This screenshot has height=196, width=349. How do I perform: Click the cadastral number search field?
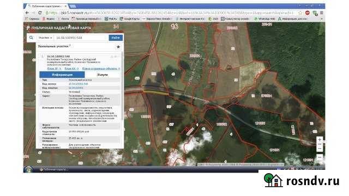(81, 38)
